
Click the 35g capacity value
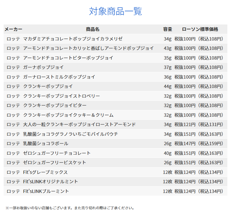pos(168,58)
